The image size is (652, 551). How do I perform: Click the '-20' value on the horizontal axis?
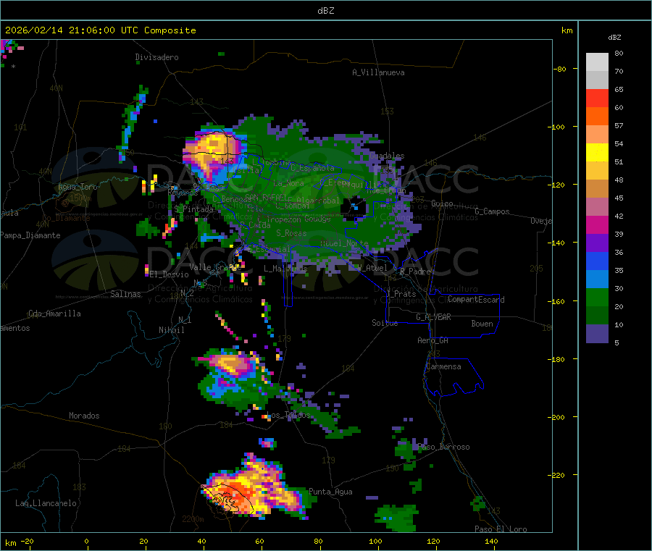tap(27, 541)
